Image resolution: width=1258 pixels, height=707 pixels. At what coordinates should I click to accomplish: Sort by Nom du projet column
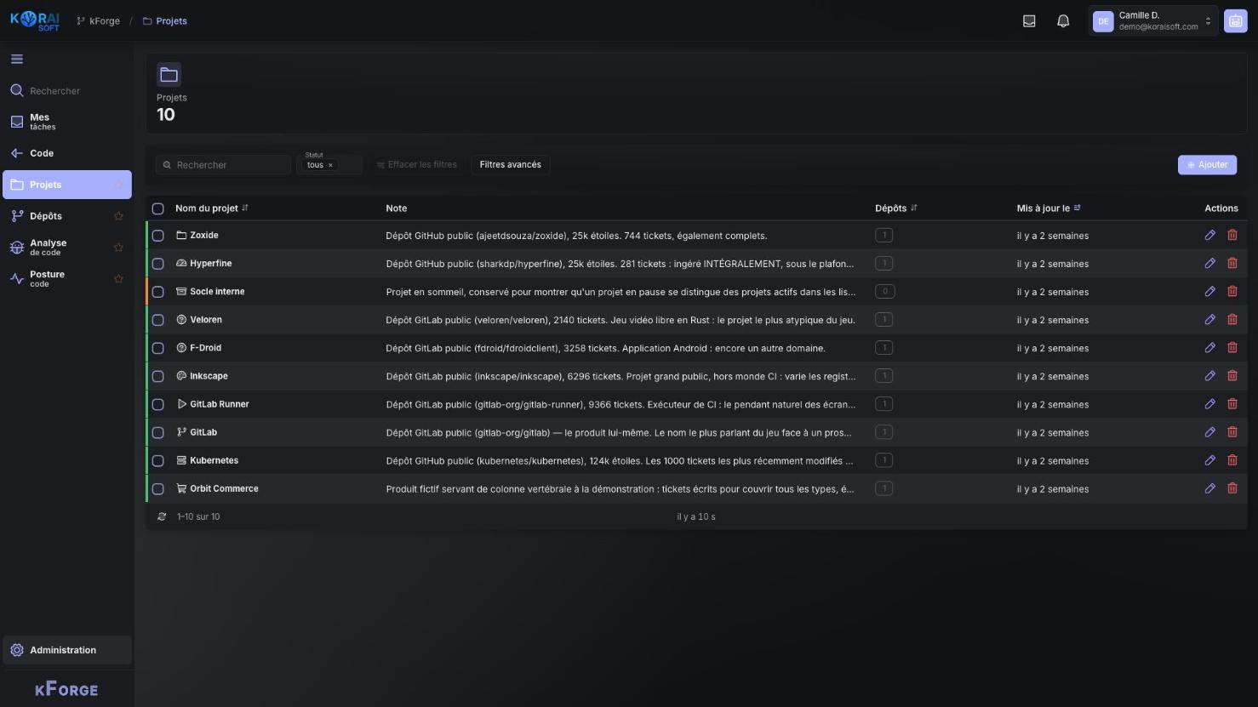click(211, 208)
